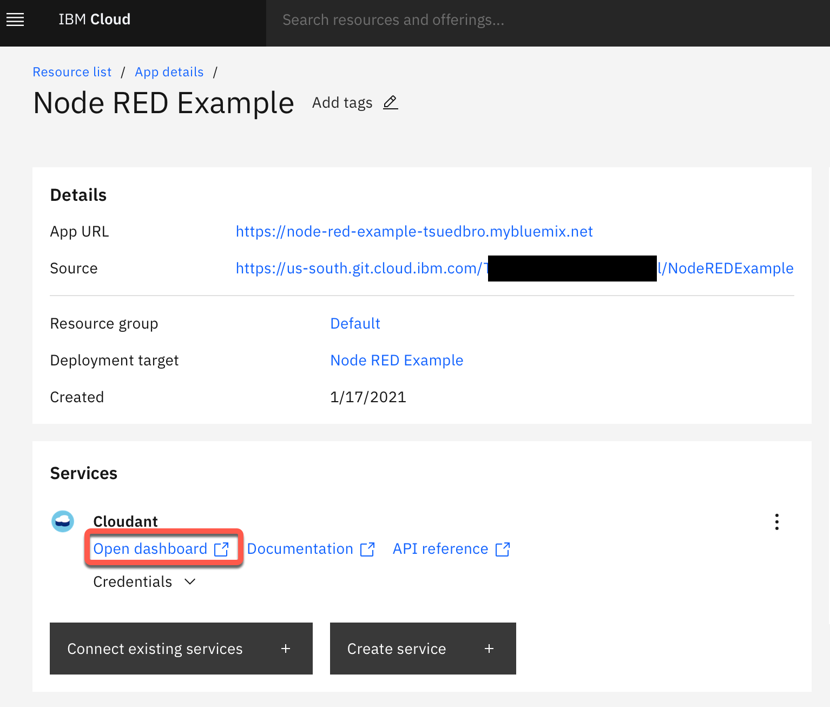This screenshot has width=830, height=707.
Task: Click the App URL label
Action: 80,232
